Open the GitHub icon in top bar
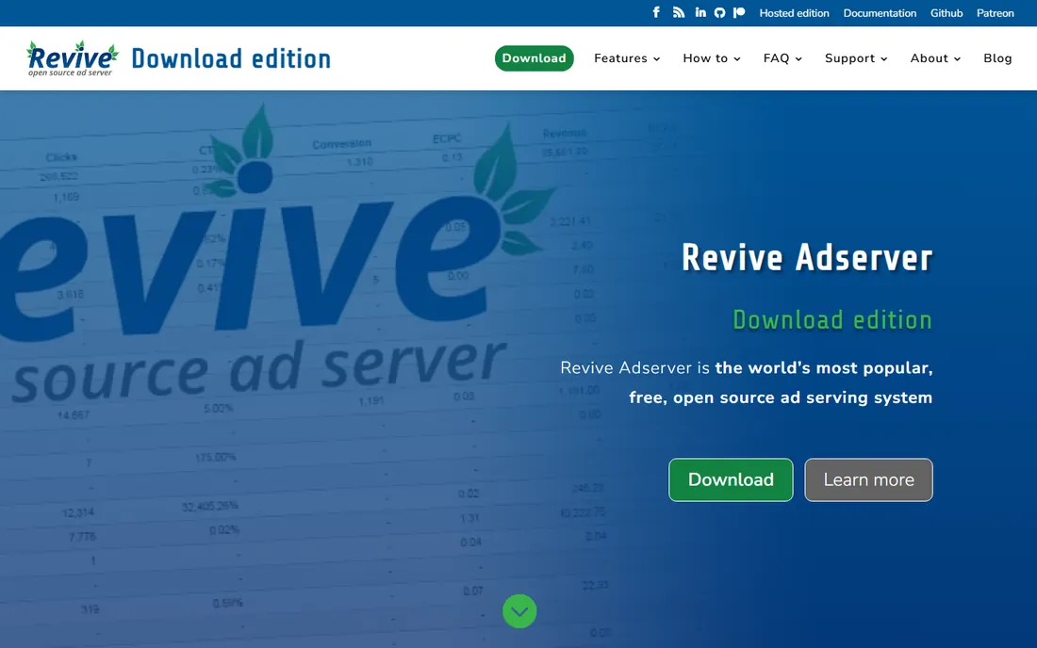This screenshot has width=1037, height=648. tap(719, 12)
